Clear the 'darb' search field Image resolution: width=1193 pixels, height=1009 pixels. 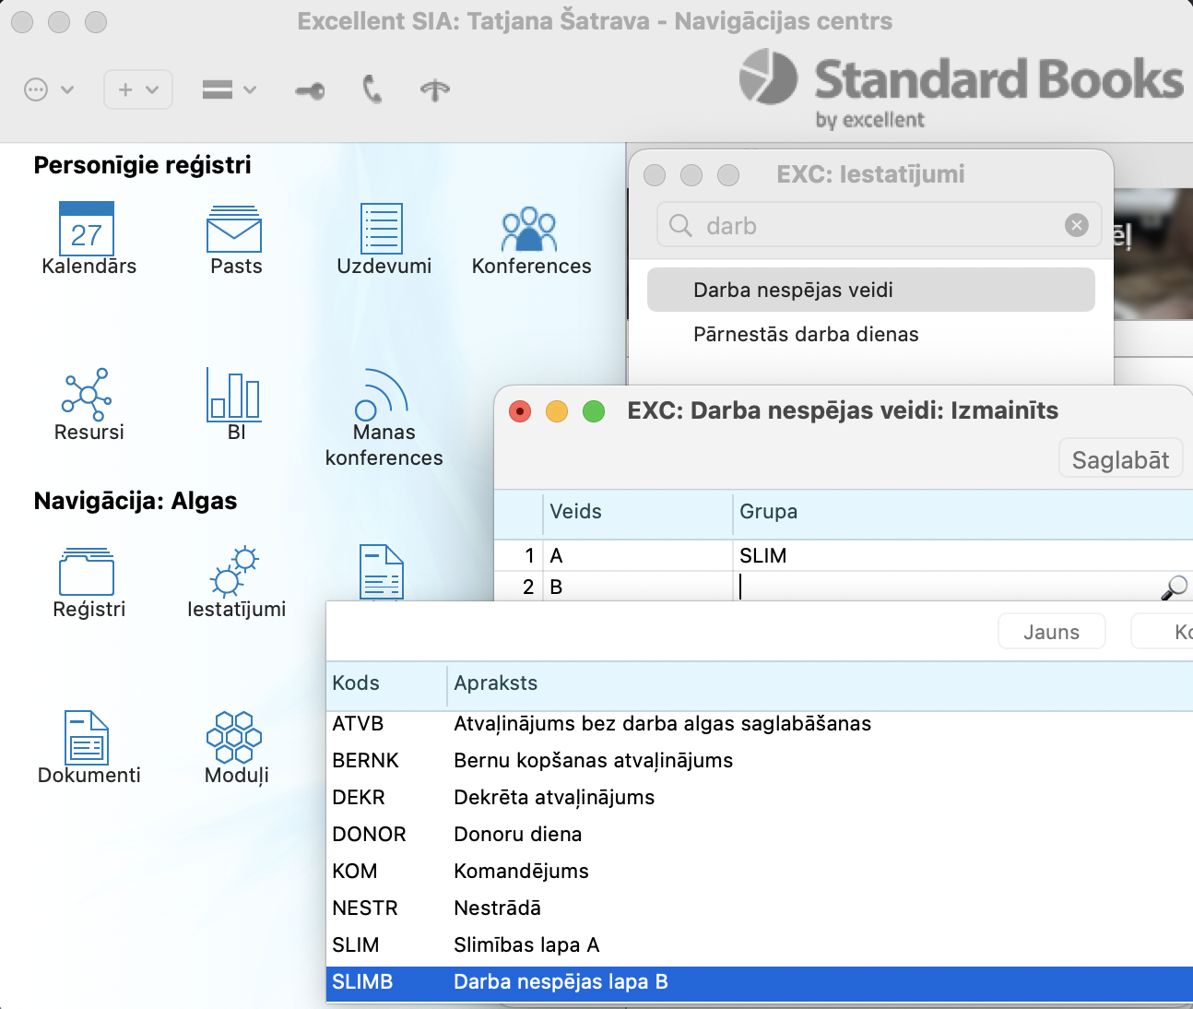coord(1076,226)
